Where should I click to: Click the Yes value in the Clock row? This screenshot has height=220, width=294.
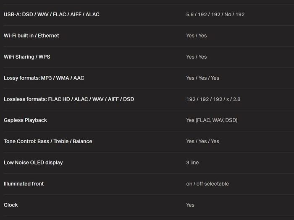coord(190,205)
